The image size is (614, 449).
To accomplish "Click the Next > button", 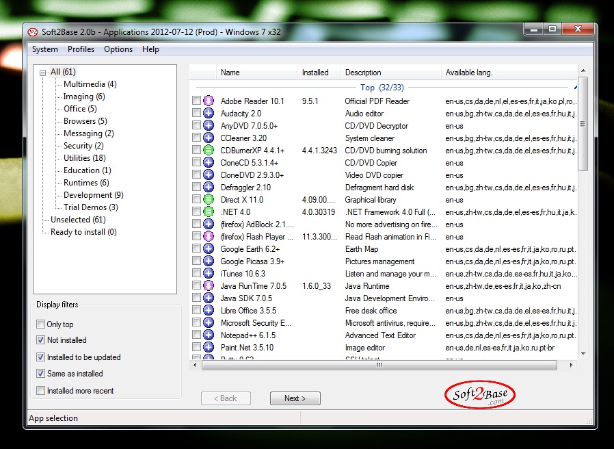I will pyautogui.click(x=295, y=398).
